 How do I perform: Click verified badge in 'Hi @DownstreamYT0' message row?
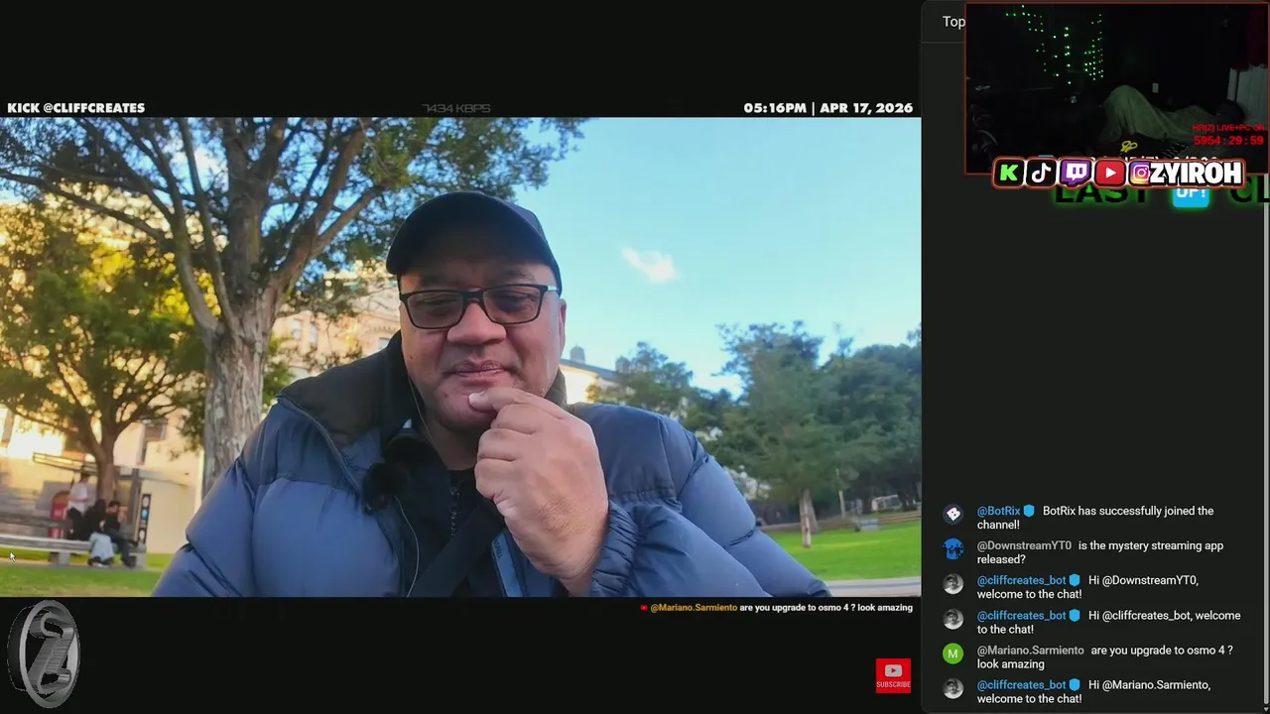click(1075, 580)
